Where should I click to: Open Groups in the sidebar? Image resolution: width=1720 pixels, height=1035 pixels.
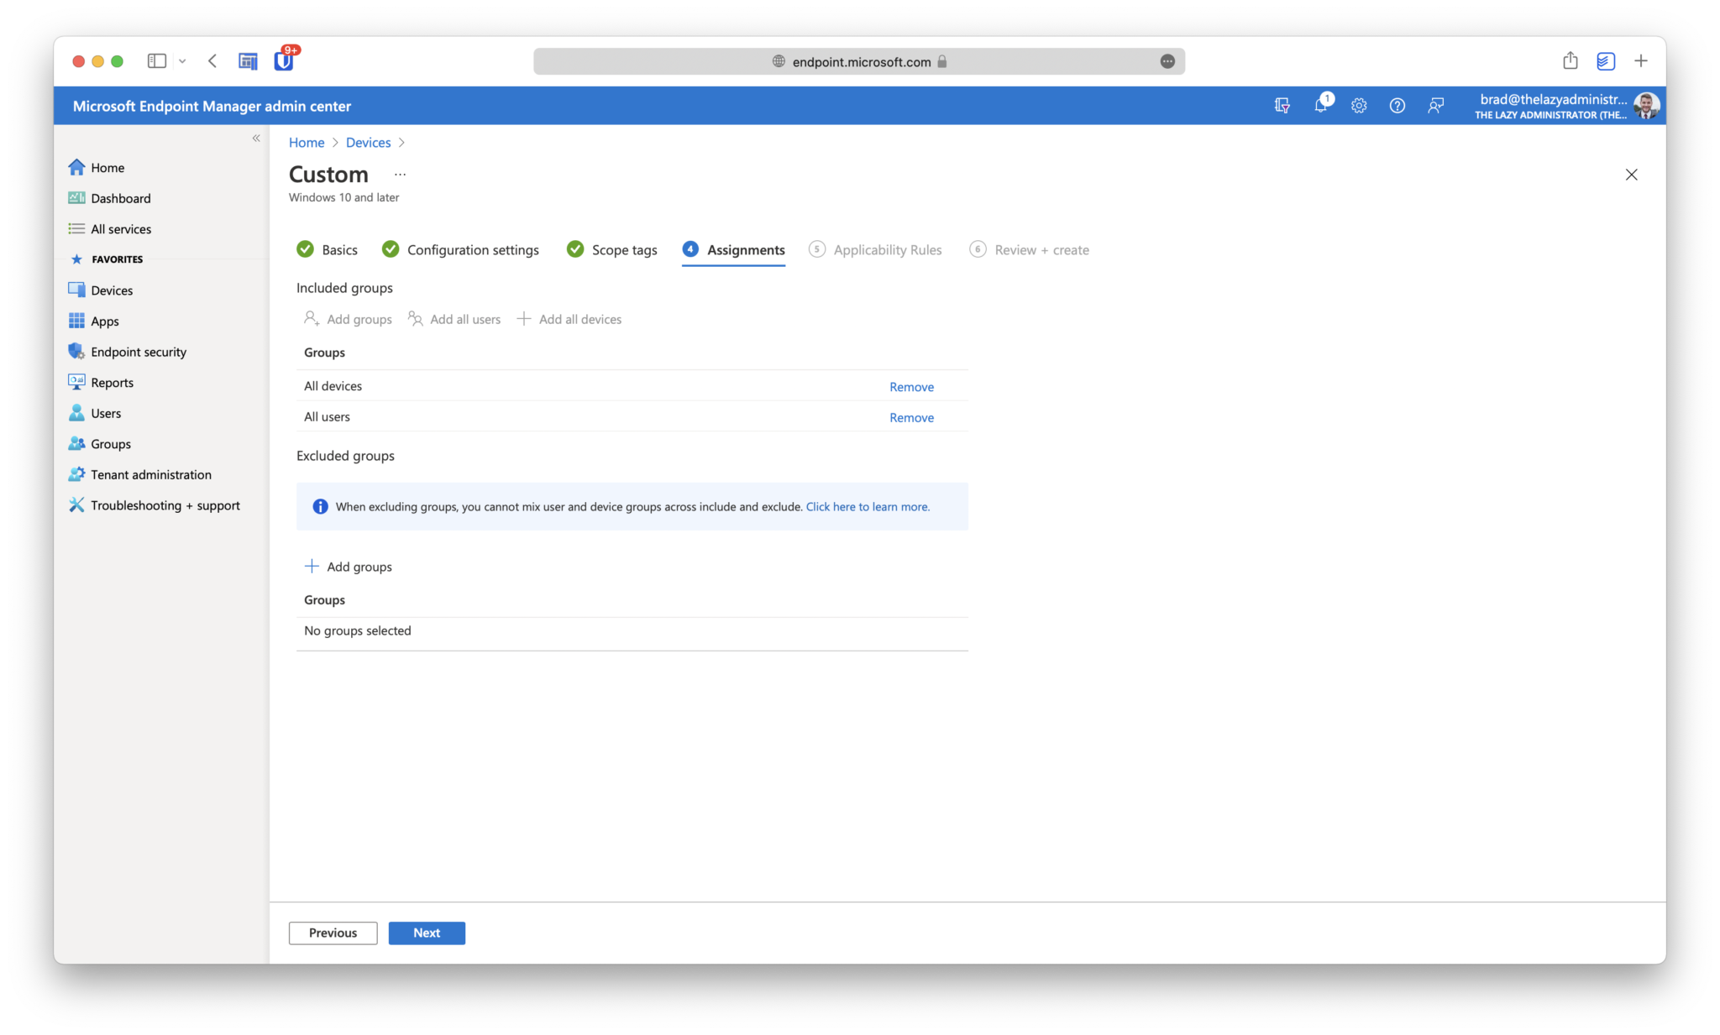coord(99,444)
